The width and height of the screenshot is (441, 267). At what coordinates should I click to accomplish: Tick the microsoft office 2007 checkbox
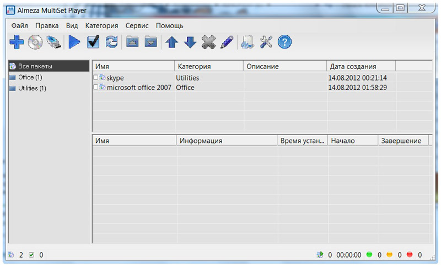[x=95, y=87]
